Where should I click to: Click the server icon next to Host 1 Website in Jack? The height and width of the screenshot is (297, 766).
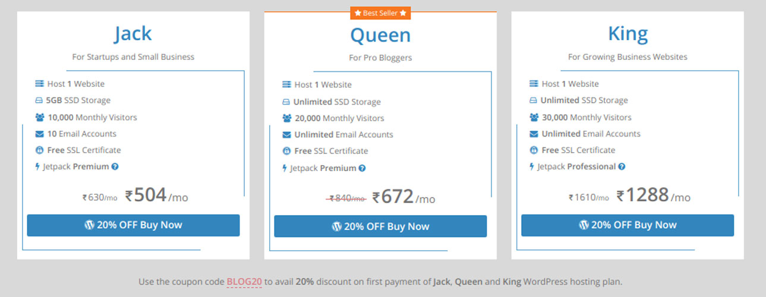click(x=40, y=84)
